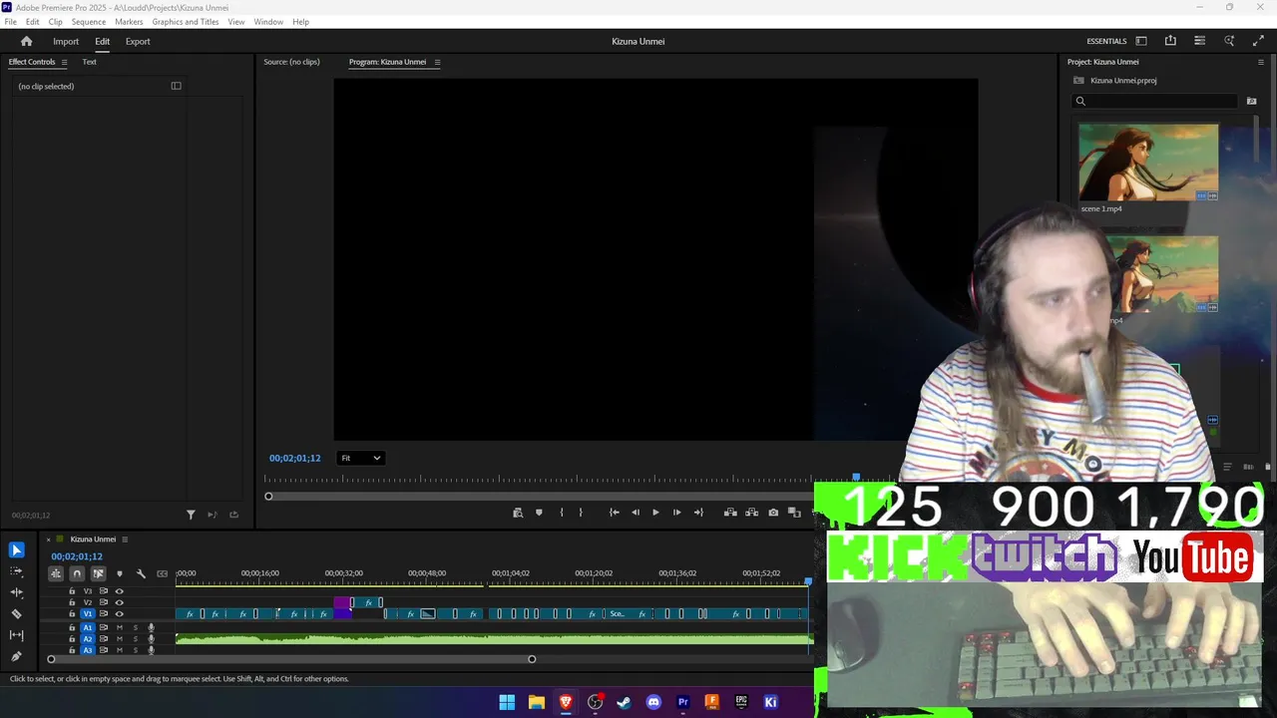Screen dimensions: 1277x718
Task: Open Kizuna Unmei timeline panel menu
Action: coord(125,539)
